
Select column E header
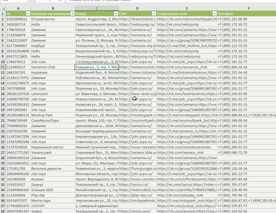[x=187, y=8]
